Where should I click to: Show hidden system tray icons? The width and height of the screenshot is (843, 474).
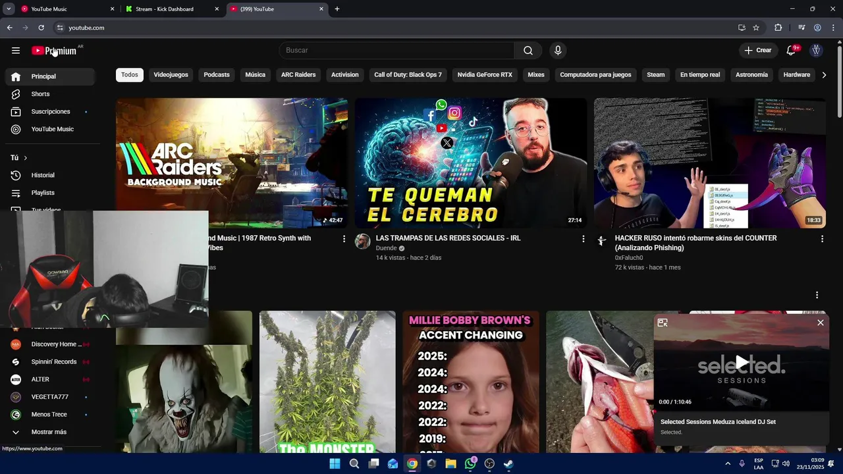(x=728, y=463)
